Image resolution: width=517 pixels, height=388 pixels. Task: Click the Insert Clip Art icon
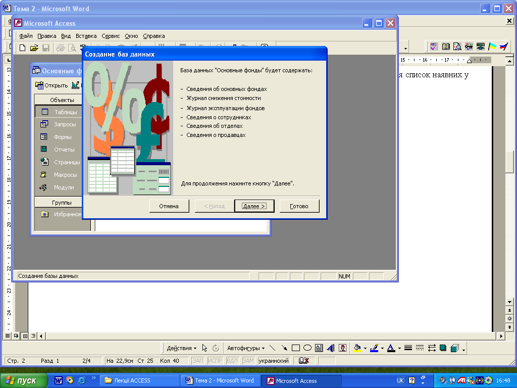click(x=343, y=348)
